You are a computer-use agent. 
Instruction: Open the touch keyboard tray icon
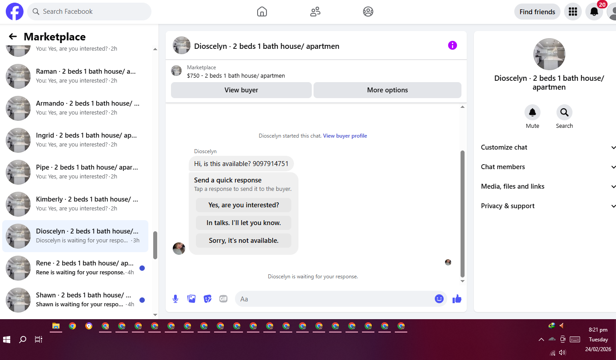pos(575,340)
